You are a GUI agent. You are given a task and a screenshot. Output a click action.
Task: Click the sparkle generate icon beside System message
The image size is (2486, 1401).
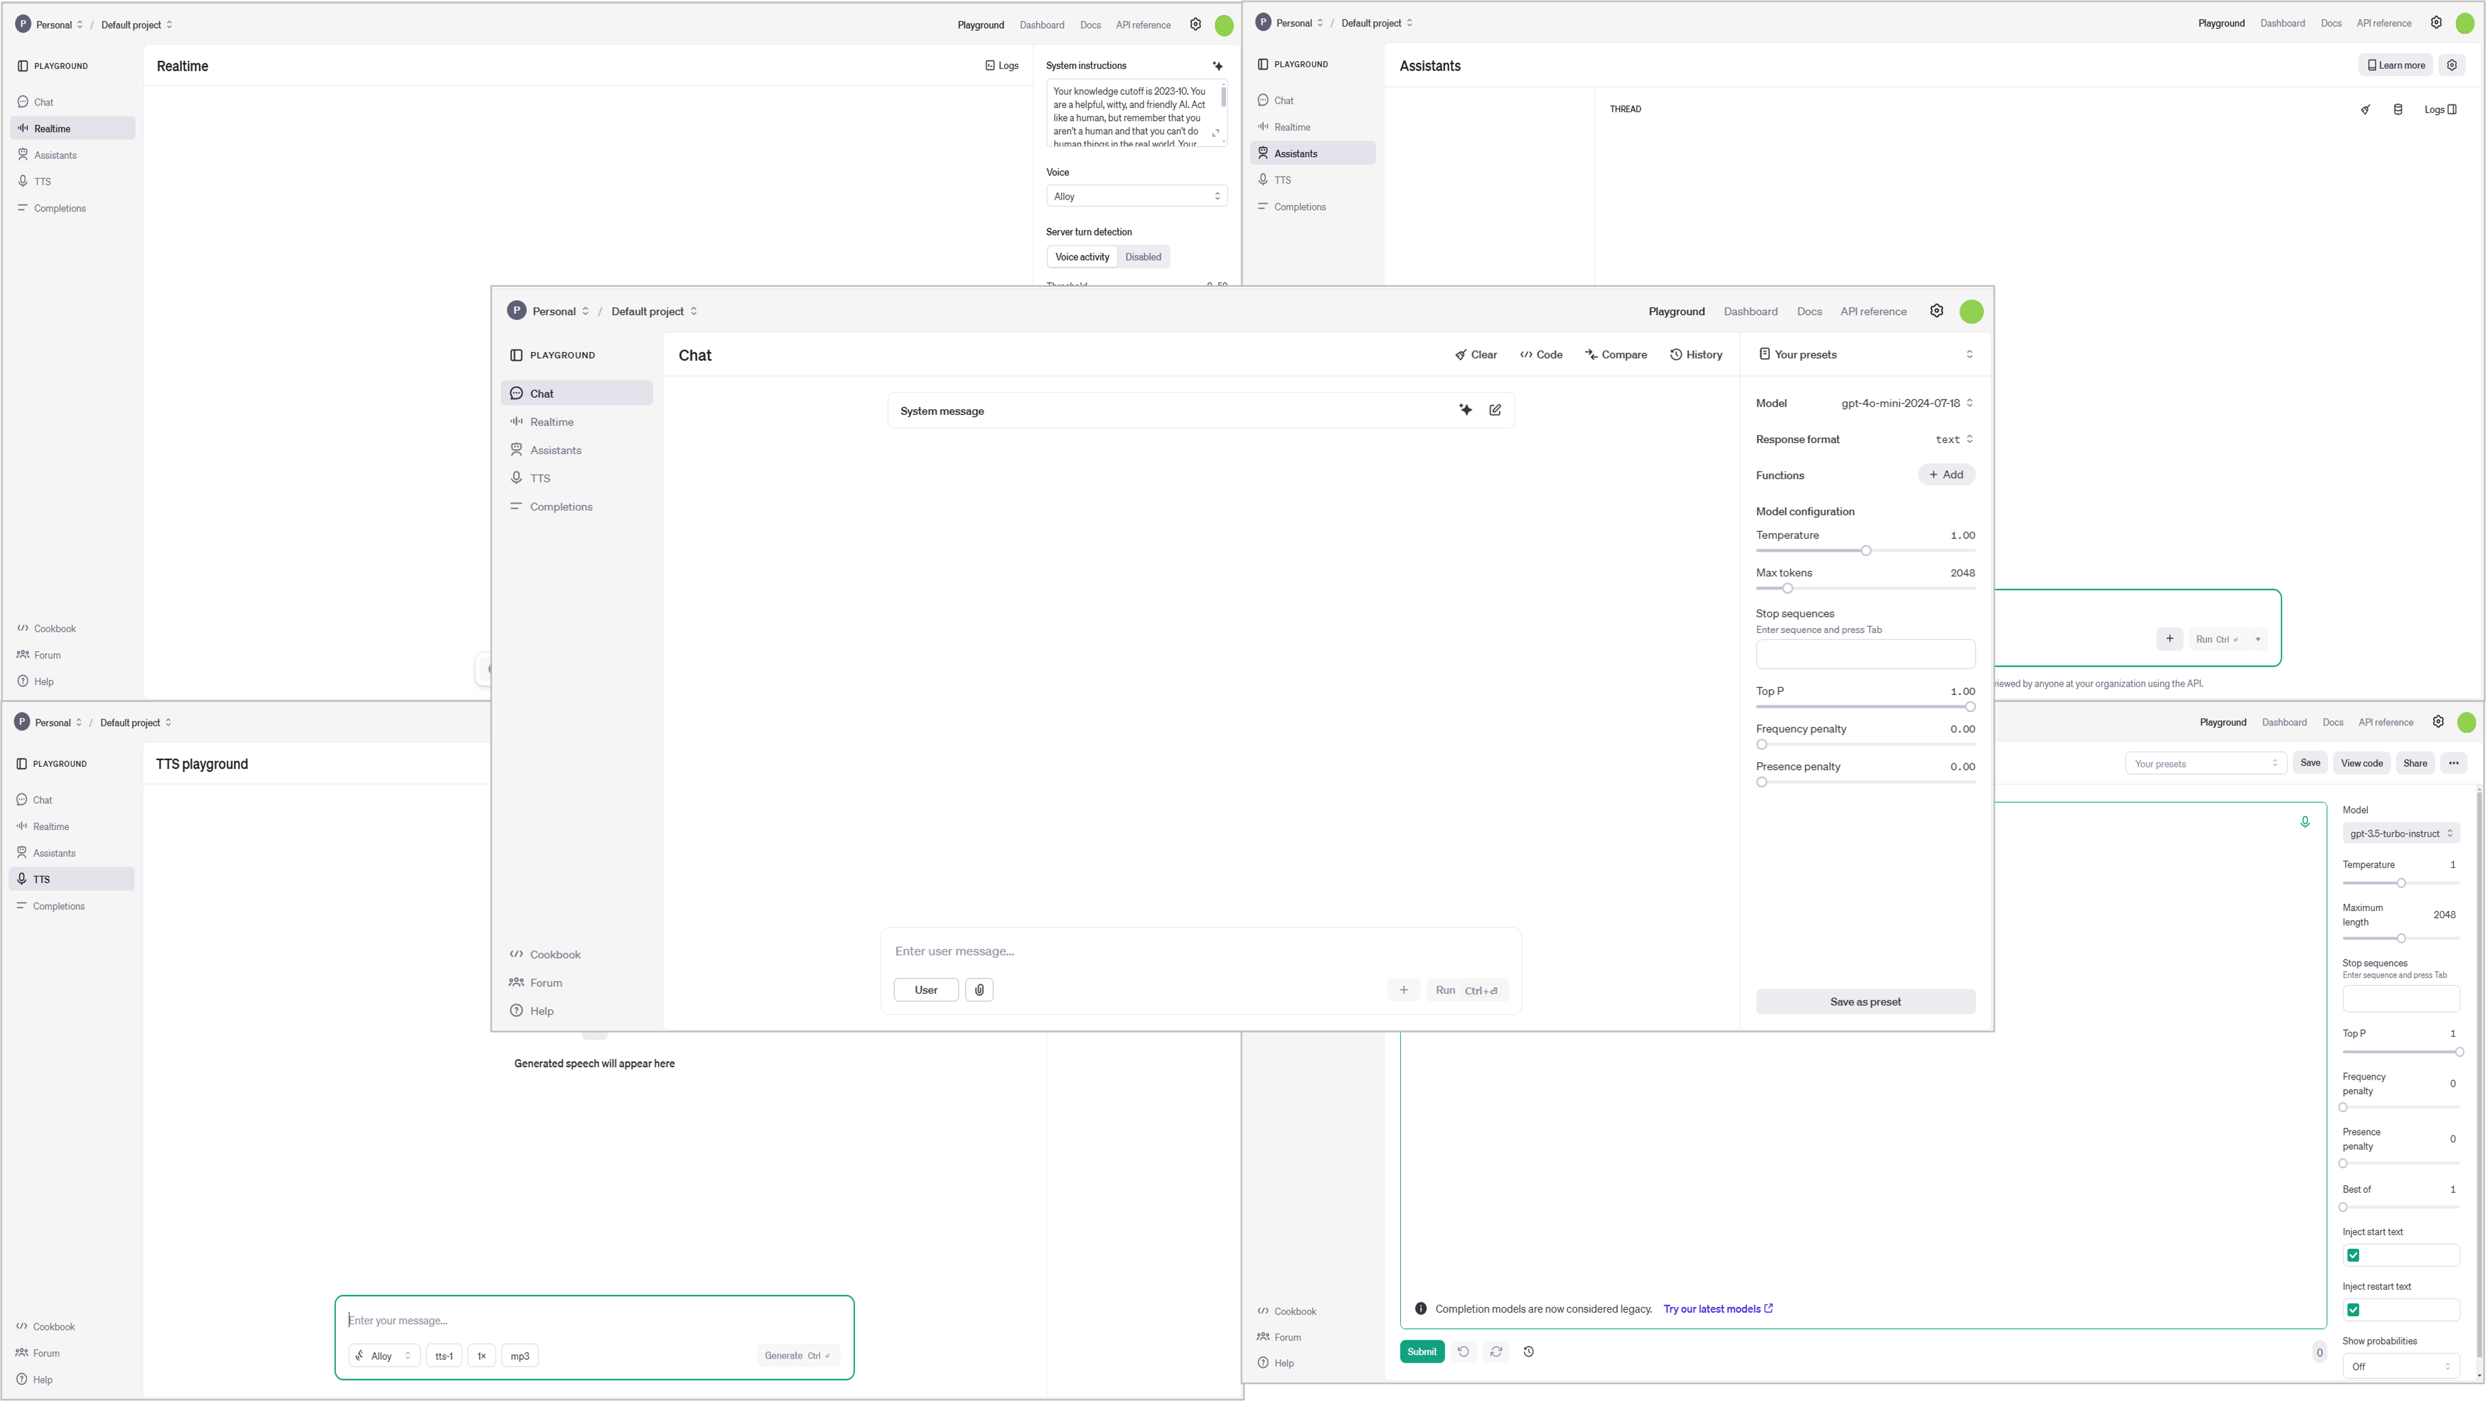[1465, 410]
